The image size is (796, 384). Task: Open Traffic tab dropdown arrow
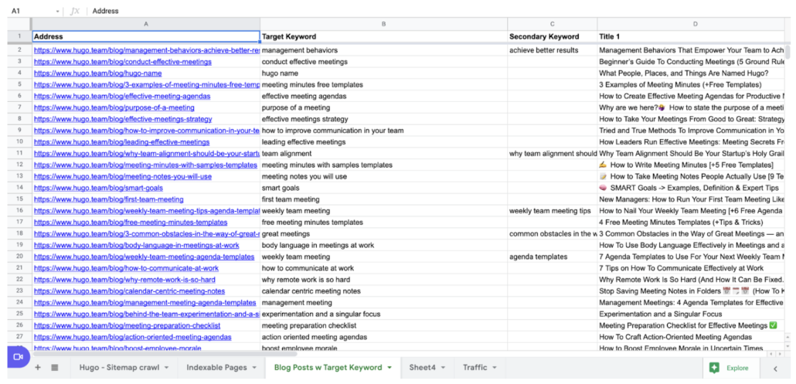pos(495,368)
